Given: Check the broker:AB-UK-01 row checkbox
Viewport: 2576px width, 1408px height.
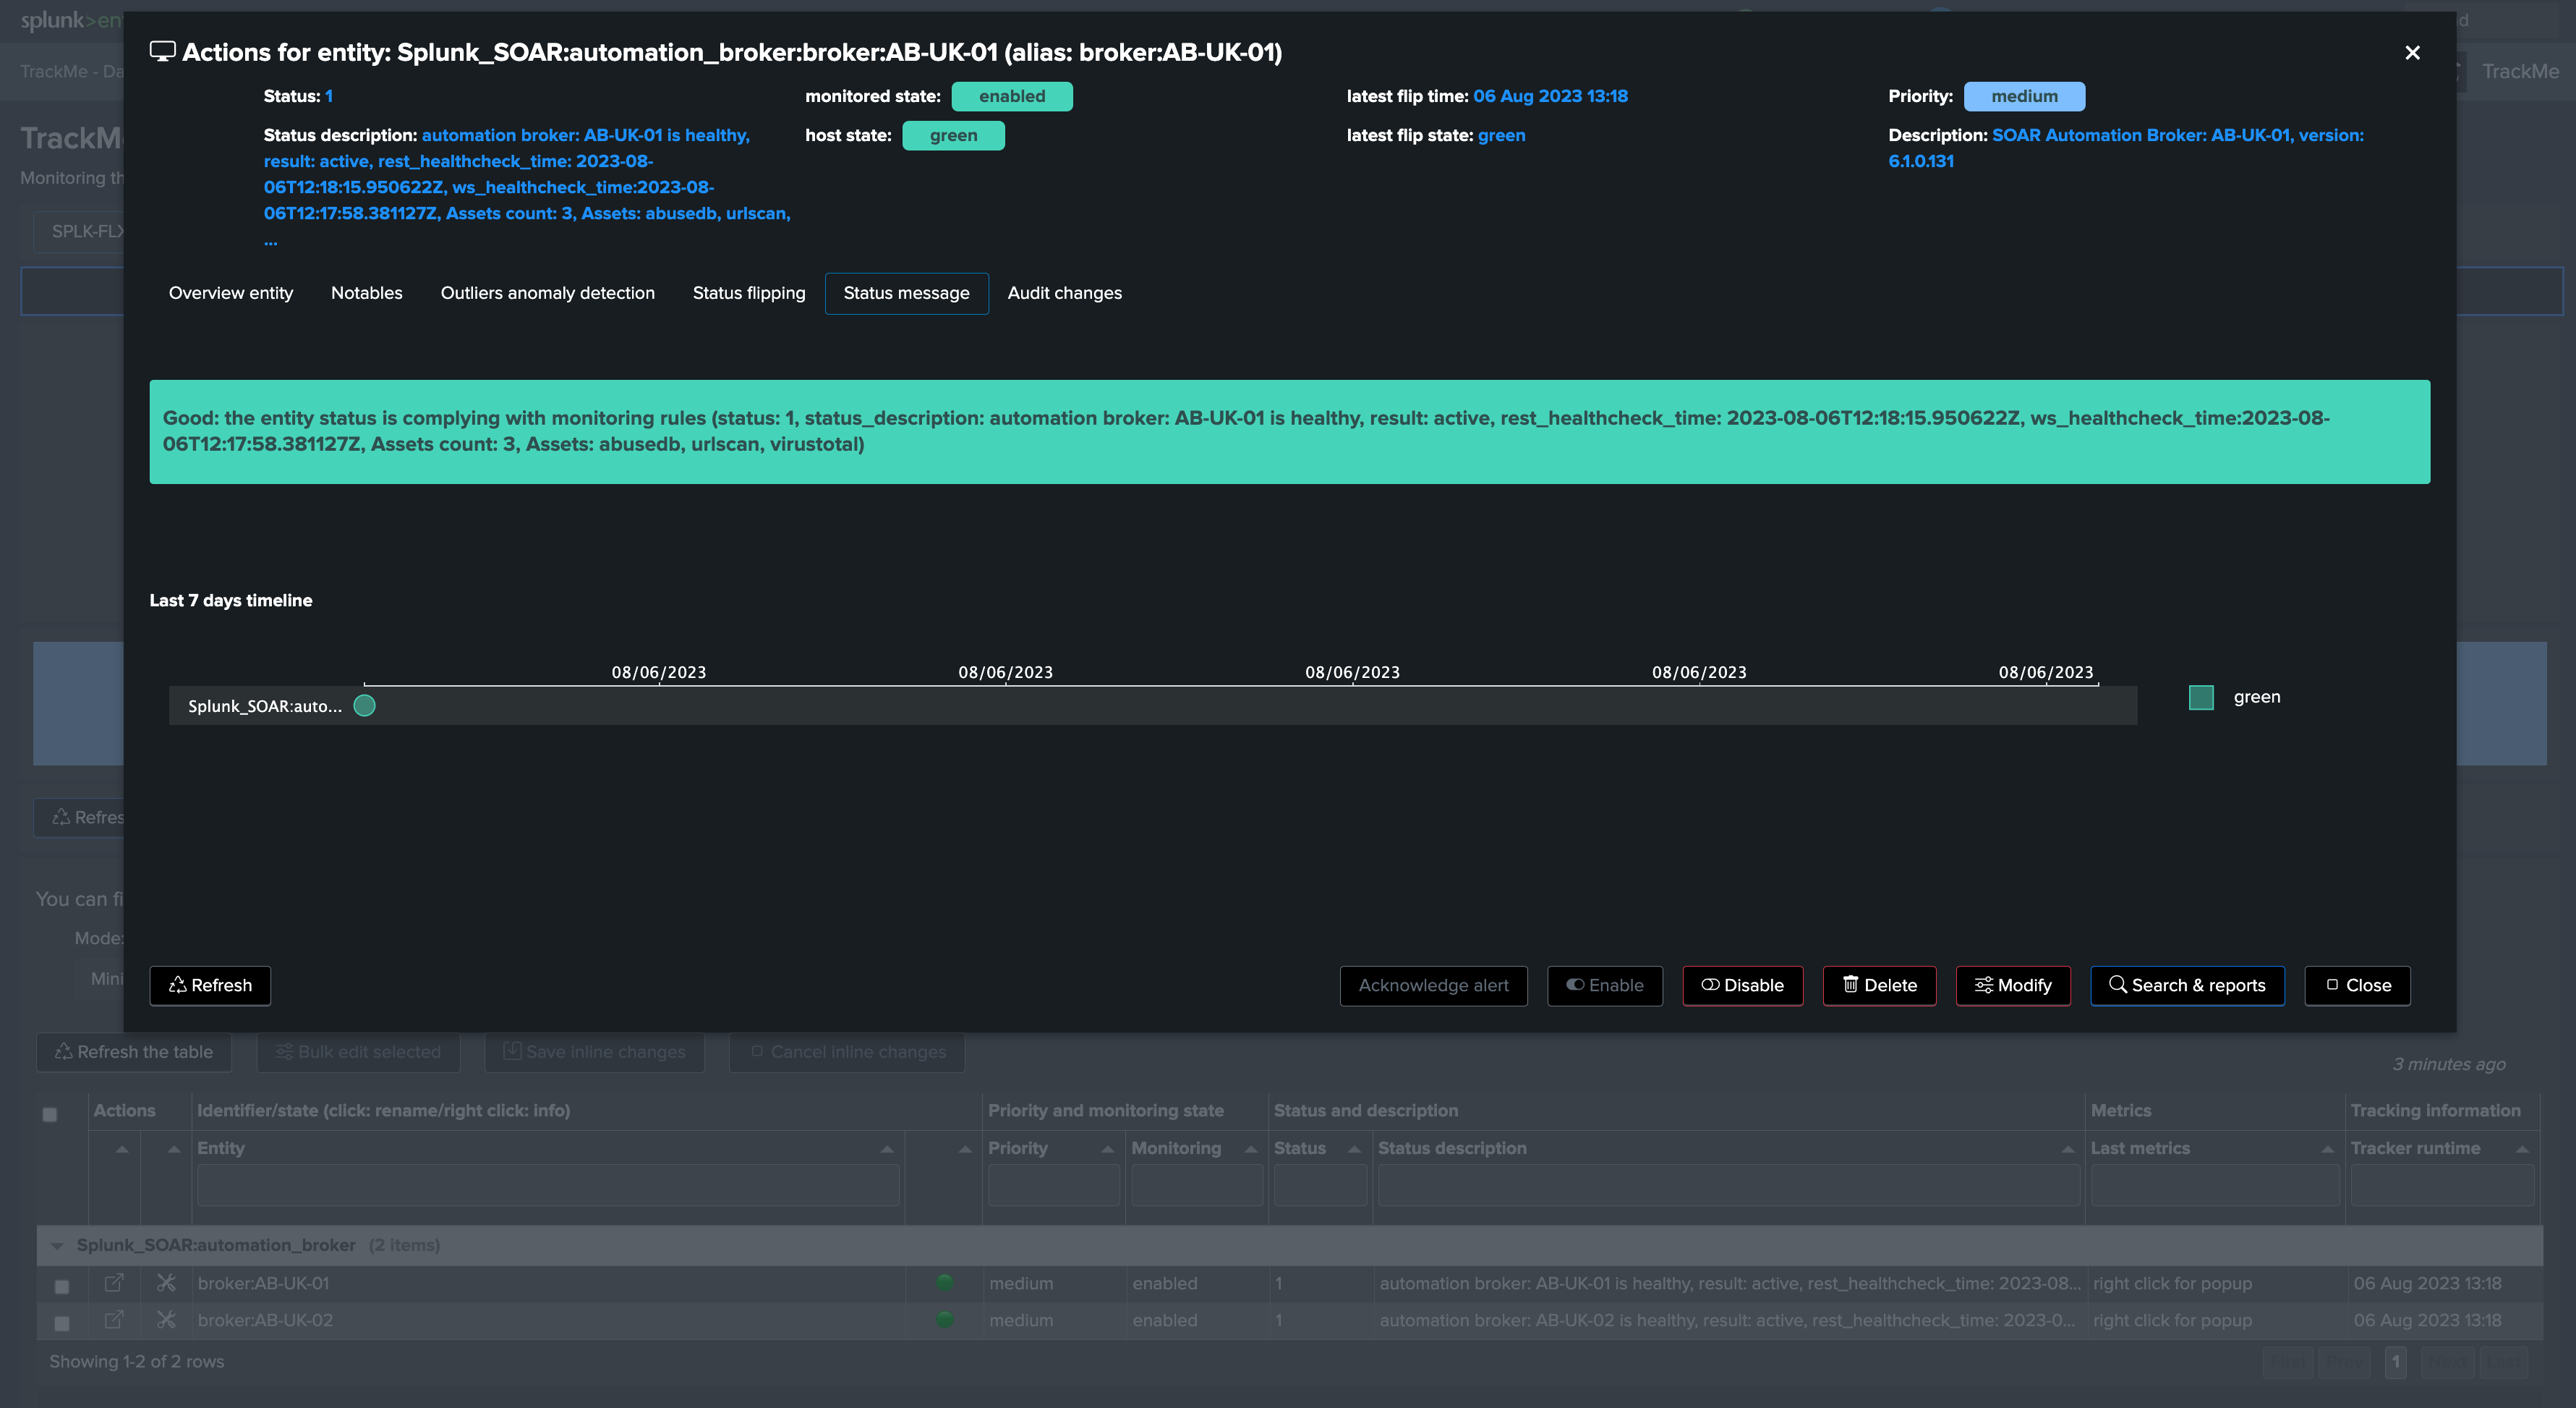Looking at the screenshot, I should 62,1286.
